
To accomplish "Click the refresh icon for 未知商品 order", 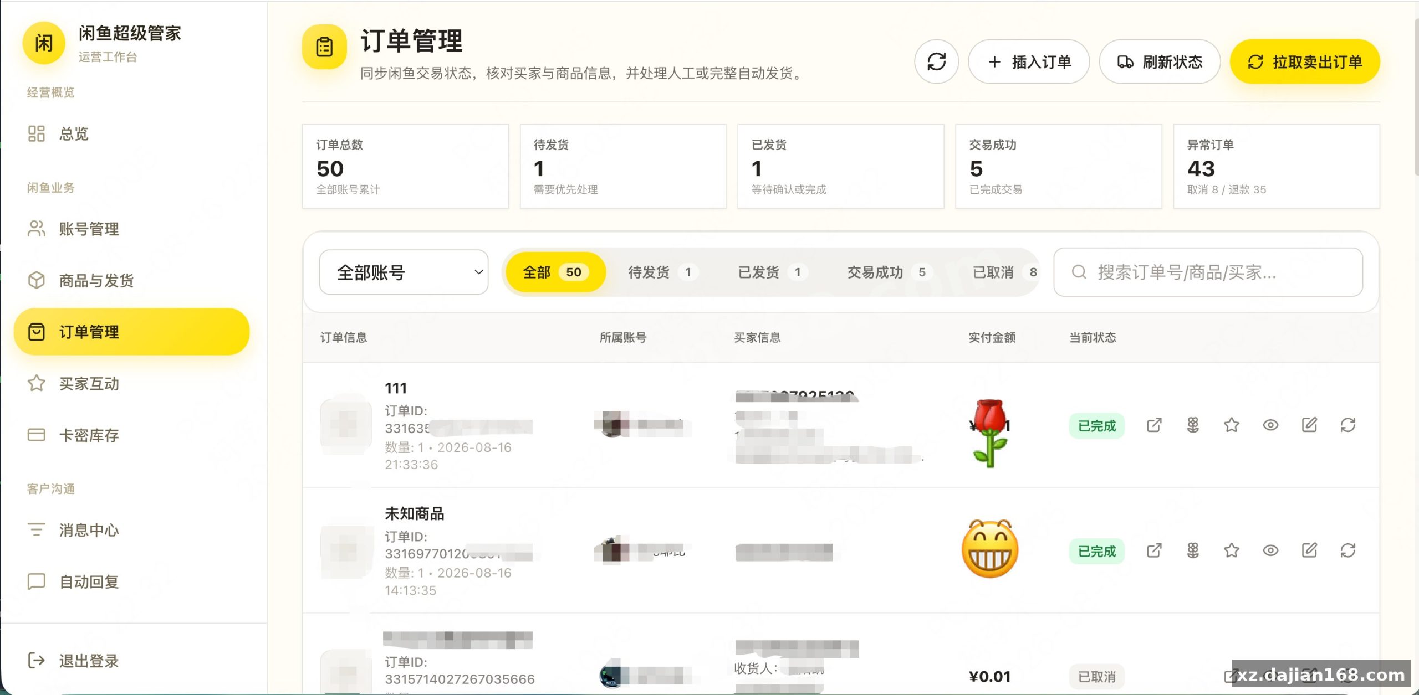I will tap(1348, 550).
